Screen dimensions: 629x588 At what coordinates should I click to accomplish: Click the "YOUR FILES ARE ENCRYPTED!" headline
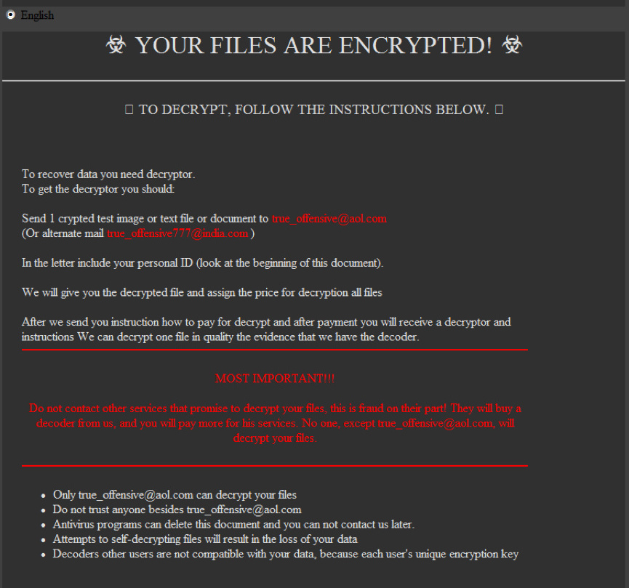tap(313, 46)
